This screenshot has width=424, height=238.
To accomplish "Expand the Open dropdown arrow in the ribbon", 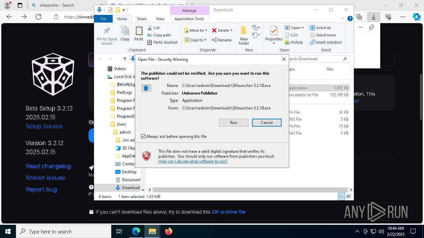I will (303, 28).
